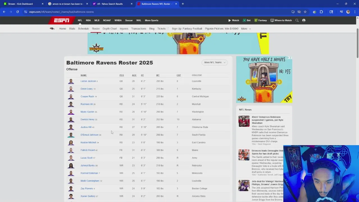
Task: Click the site information icon in address bar
Action: tap(26, 12)
